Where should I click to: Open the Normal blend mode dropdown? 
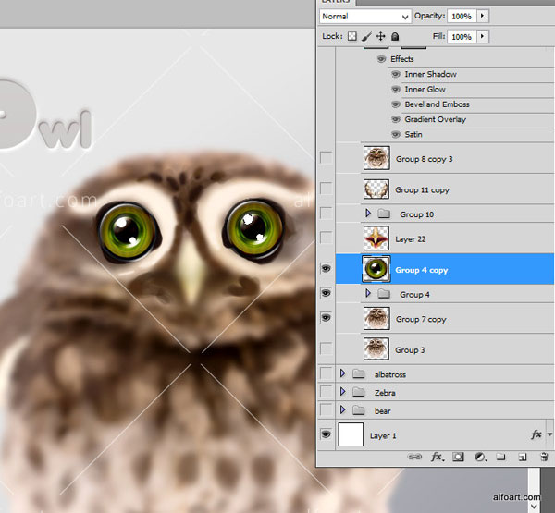click(365, 17)
